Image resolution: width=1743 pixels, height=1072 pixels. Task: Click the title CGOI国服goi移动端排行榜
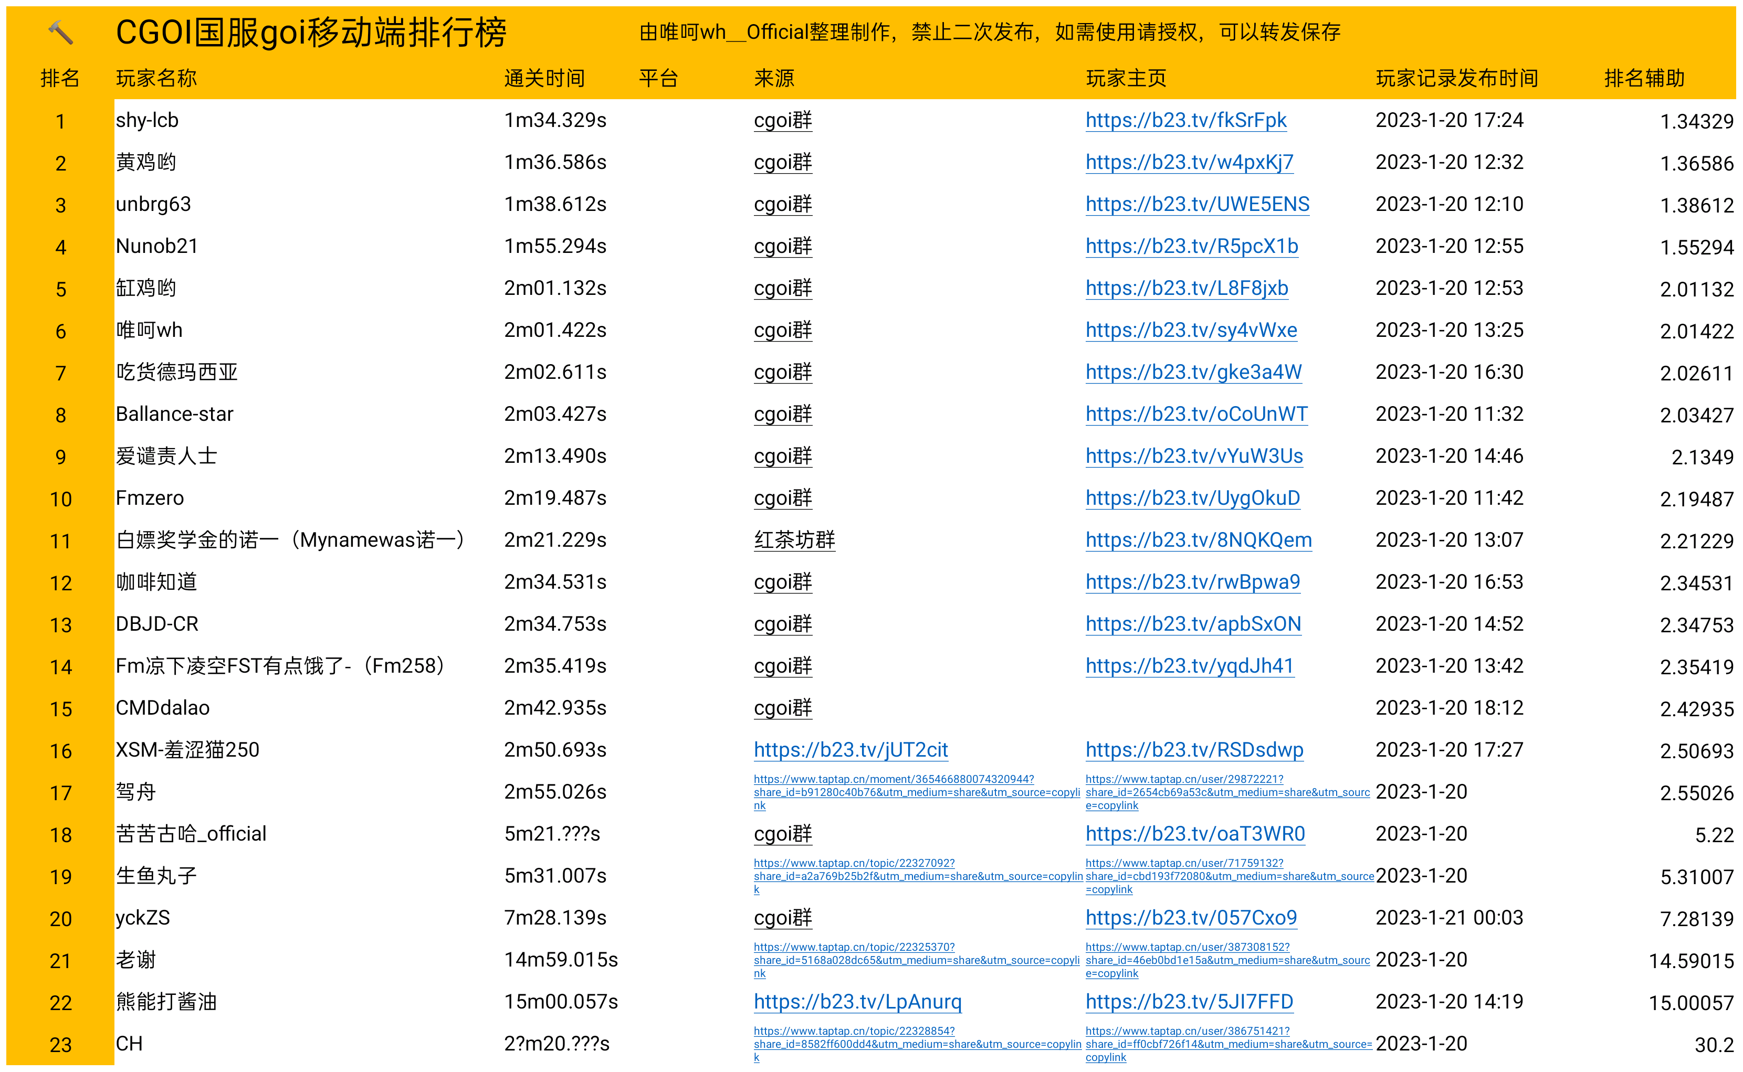(311, 33)
